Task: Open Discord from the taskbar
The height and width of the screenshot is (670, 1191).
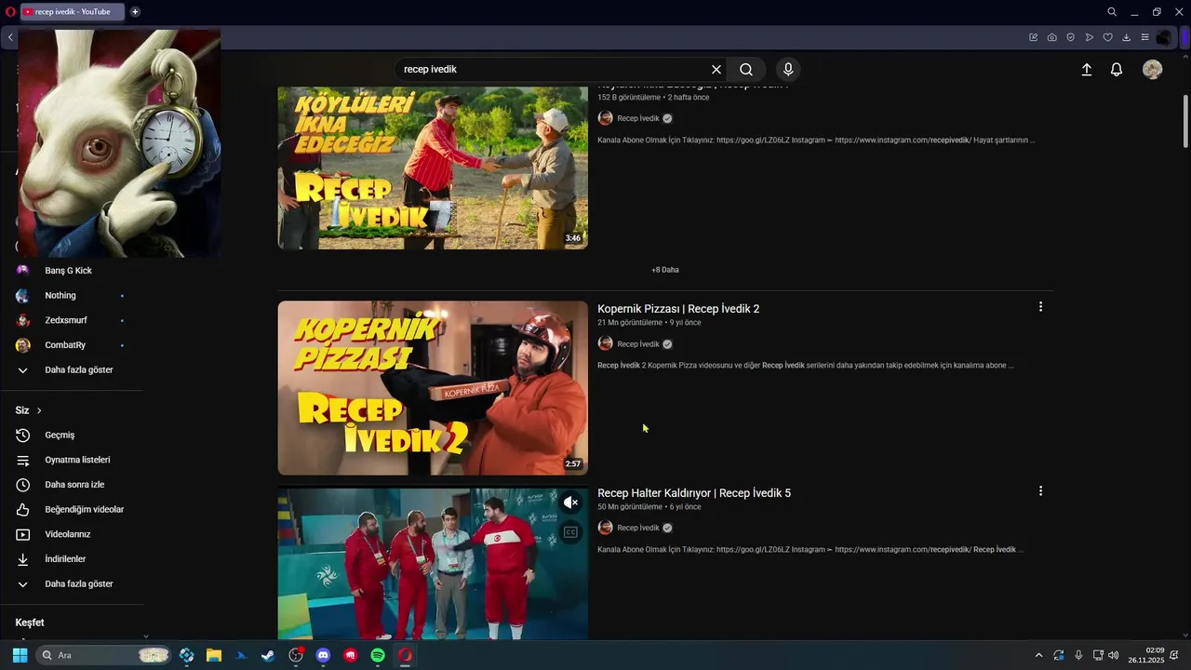Action: coord(323,655)
